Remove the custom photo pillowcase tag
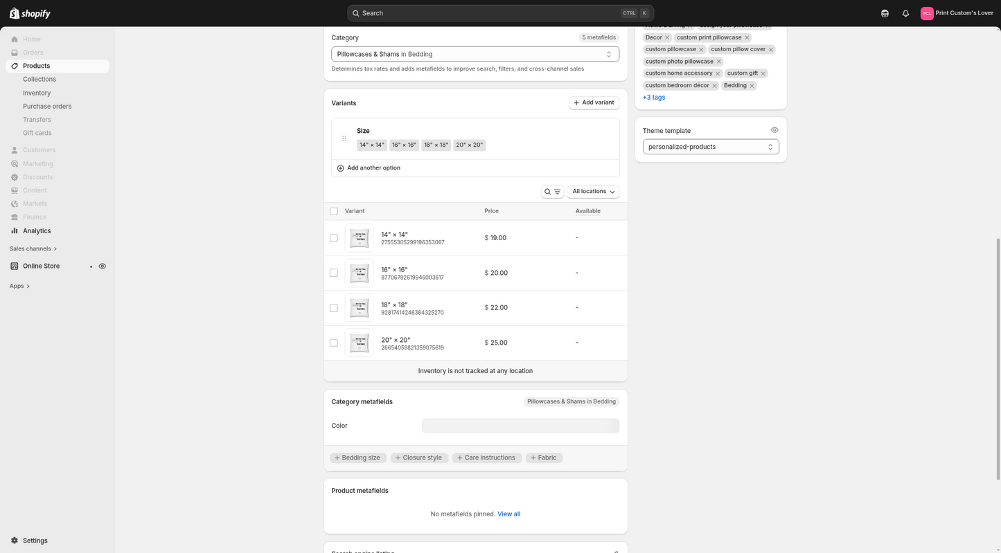 (718, 62)
